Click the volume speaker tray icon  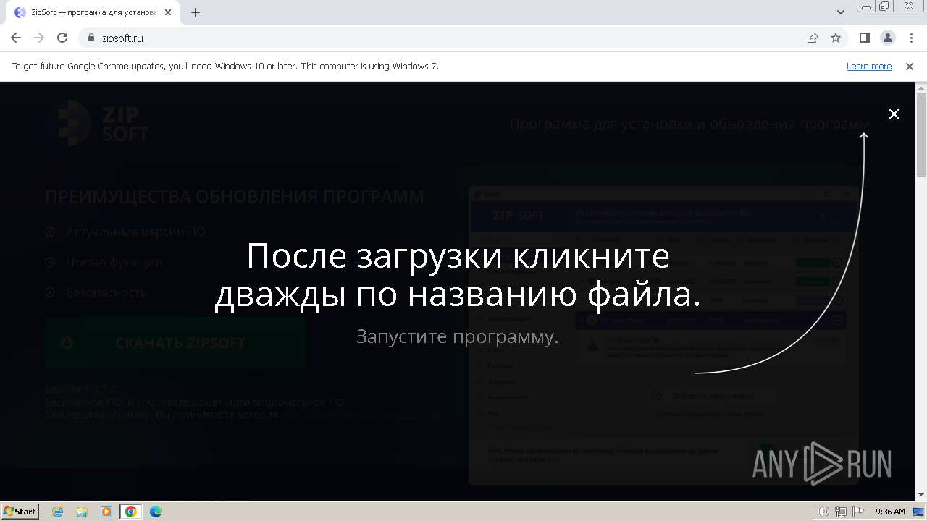pos(823,512)
